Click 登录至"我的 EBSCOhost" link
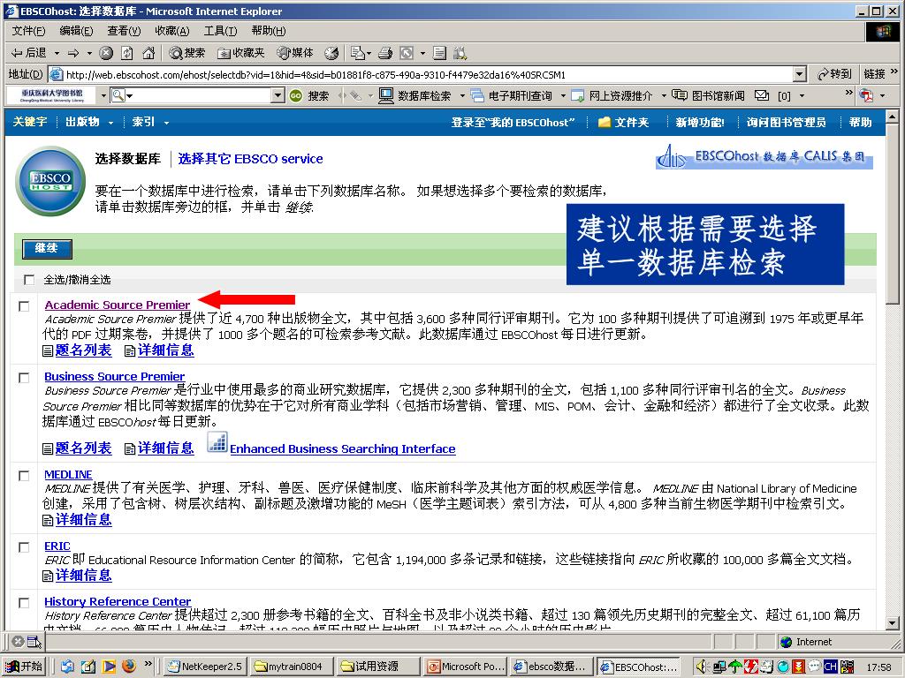This screenshot has height=678, width=905. [x=513, y=122]
